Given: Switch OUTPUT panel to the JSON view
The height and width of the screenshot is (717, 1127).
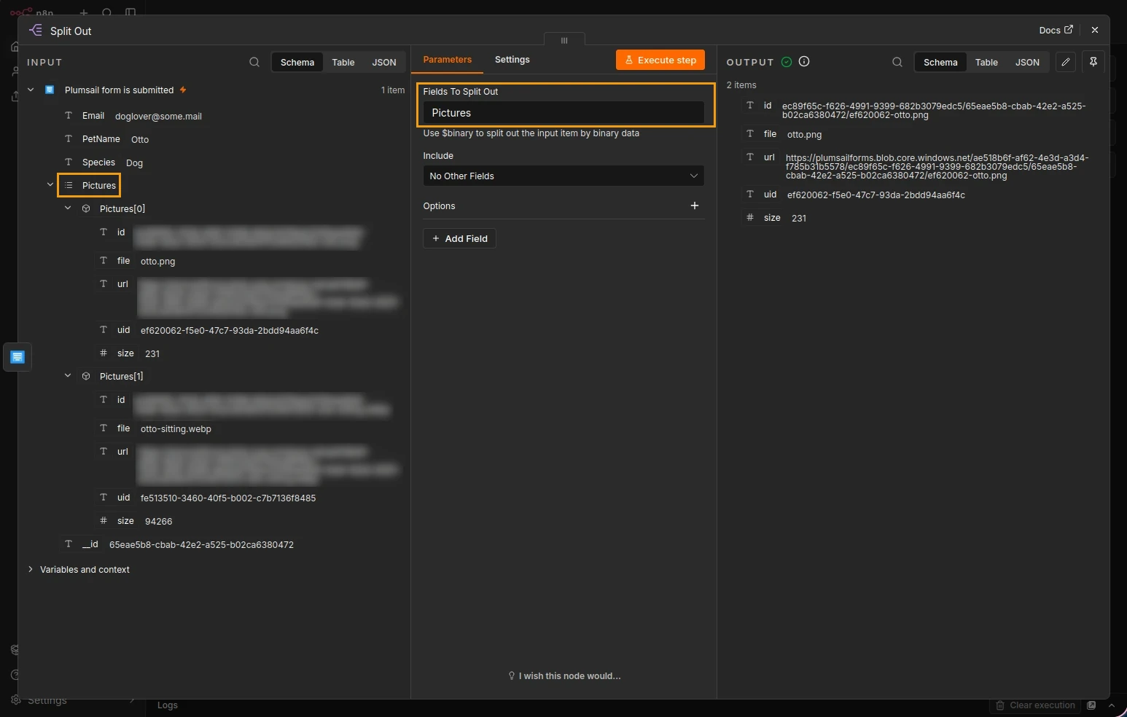Looking at the screenshot, I should (1027, 63).
